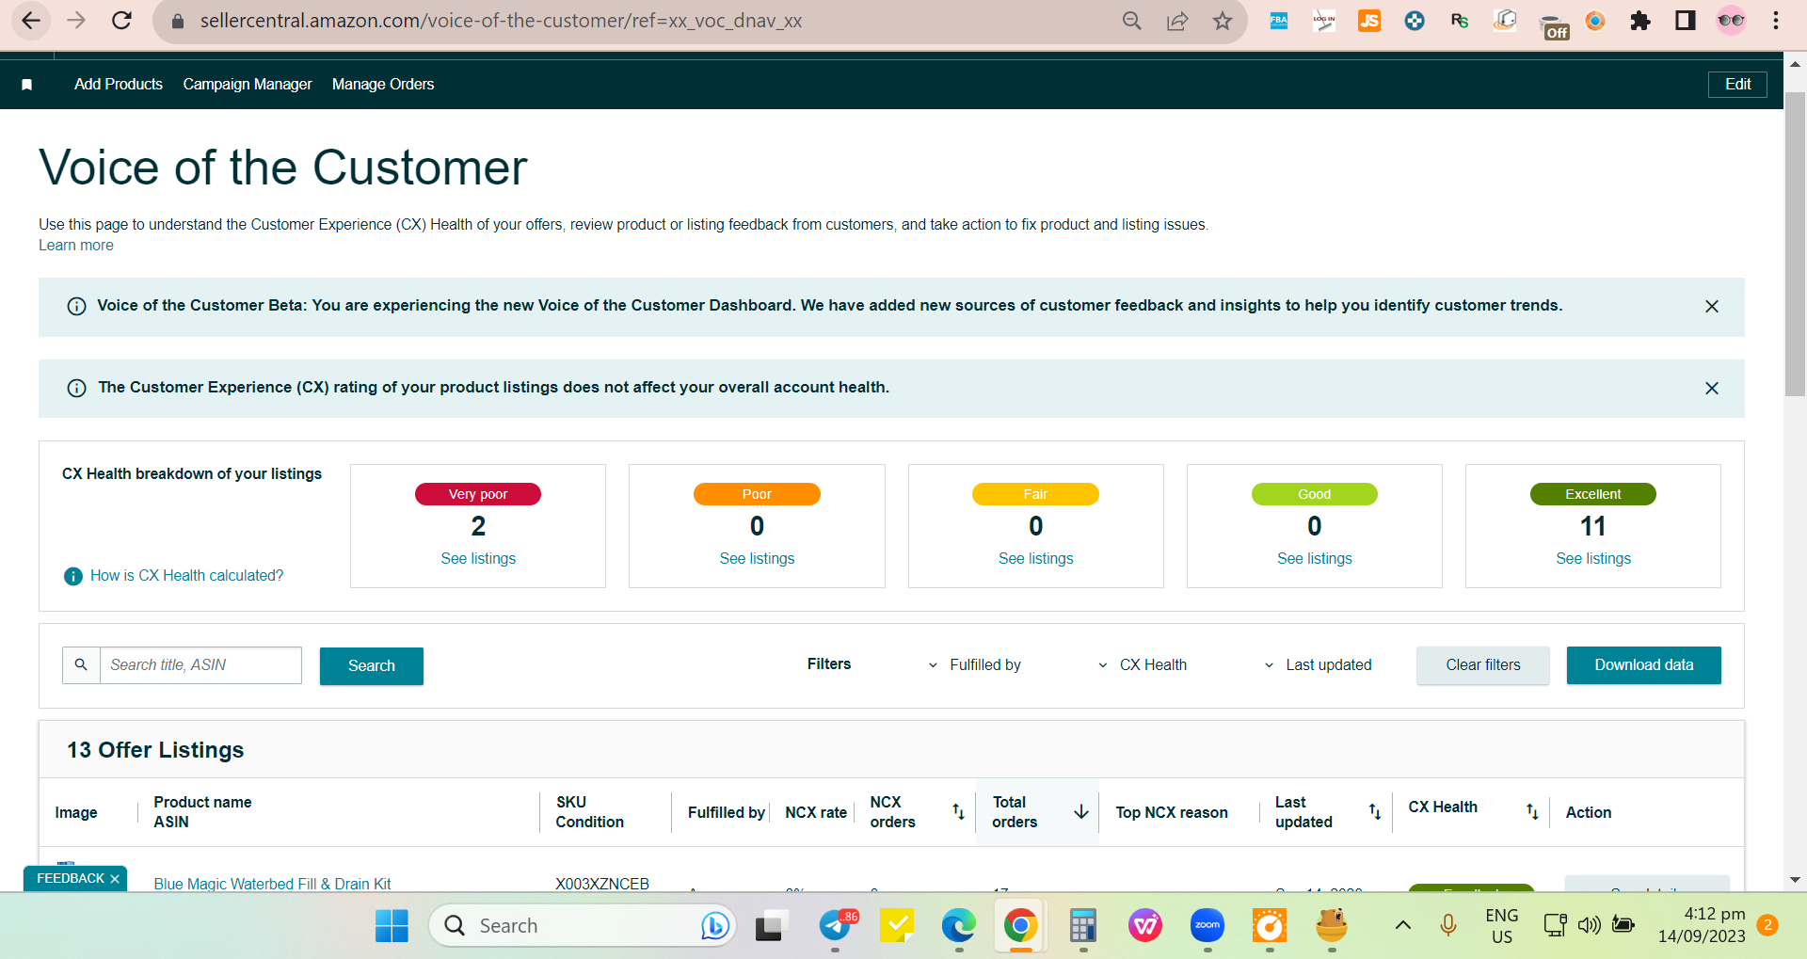Click the search magnifier icon in the listings filter

[81, 664]
